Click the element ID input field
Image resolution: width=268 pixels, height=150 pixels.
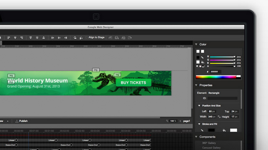(x=222, y=98)
